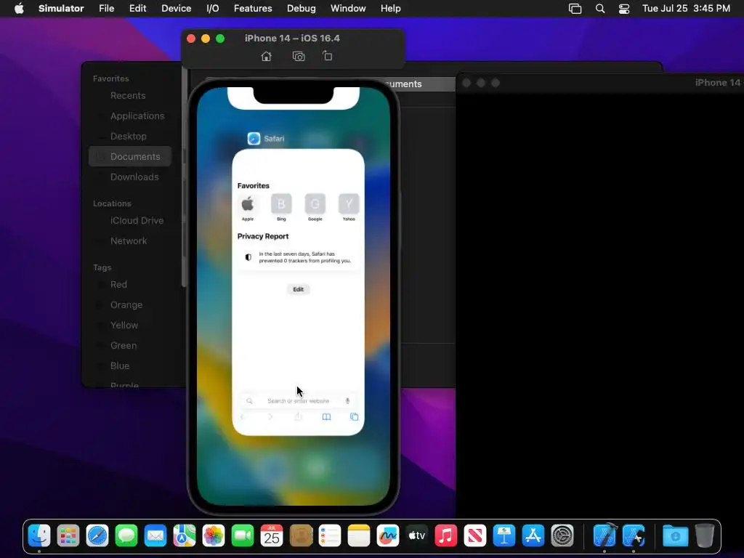Image resolution: width=744 pixels, height=558 pixels.
Task: Tap the Safari card in app switcher
Action: click(x=298, y=292)
